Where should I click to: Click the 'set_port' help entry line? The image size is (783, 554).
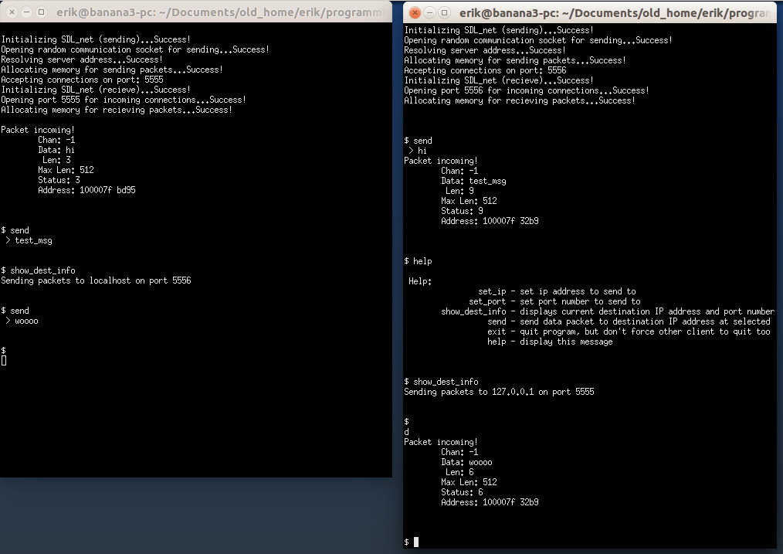[x=554, y=301]
